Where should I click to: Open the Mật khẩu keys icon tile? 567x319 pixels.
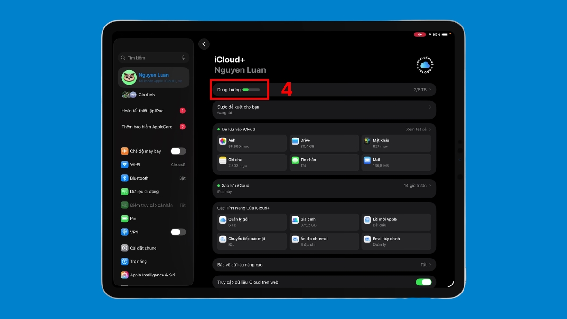coord(396,143)
